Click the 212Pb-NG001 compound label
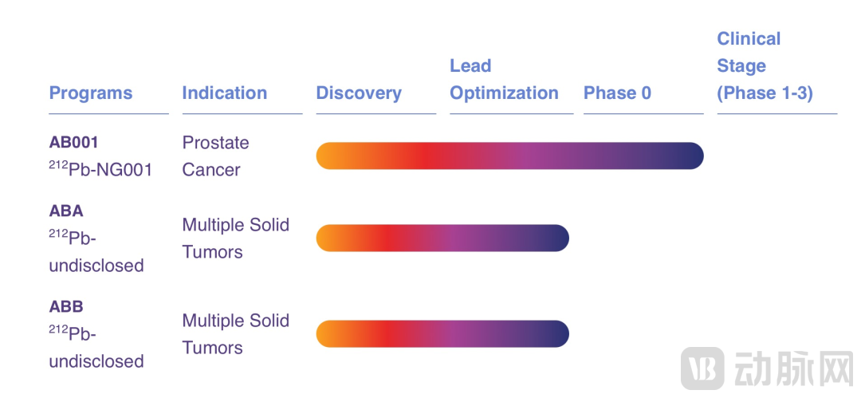This screenshot has width=861, height=398. coord(100,169)
